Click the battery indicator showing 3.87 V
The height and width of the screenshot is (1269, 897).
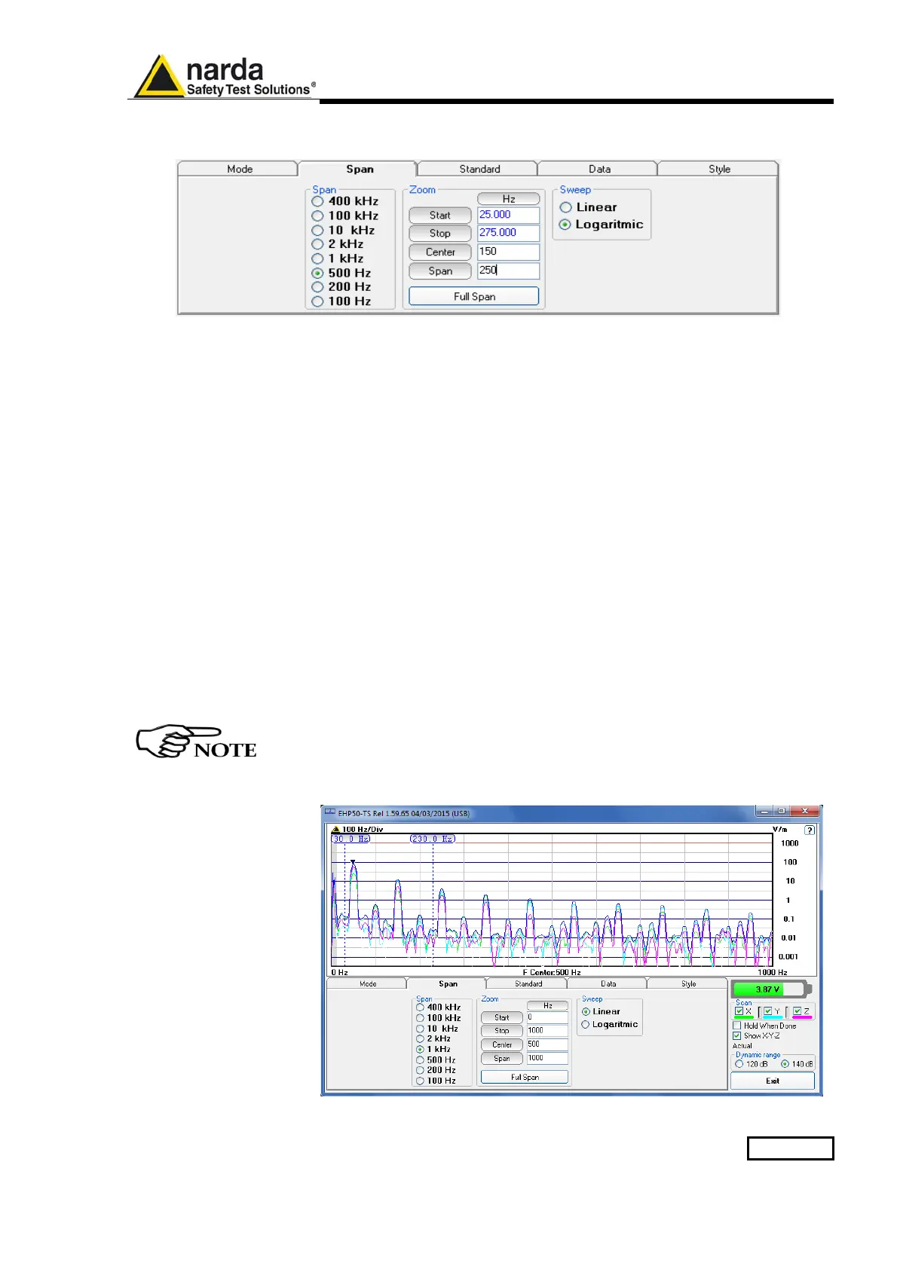(x=771, y=989)
